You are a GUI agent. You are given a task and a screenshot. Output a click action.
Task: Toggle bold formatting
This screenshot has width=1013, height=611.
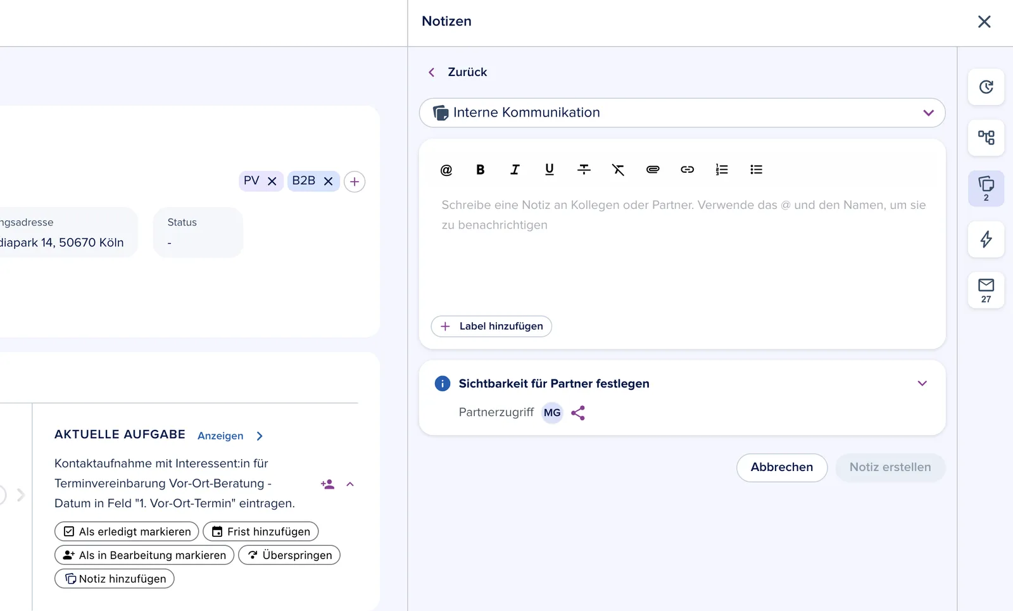click(481, 170)
